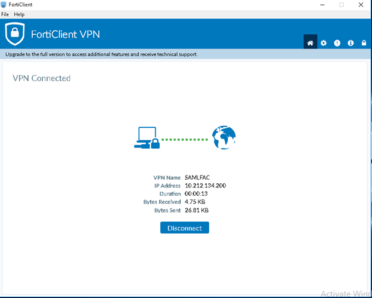Click the VPN Connected heading

coord(42,78)
